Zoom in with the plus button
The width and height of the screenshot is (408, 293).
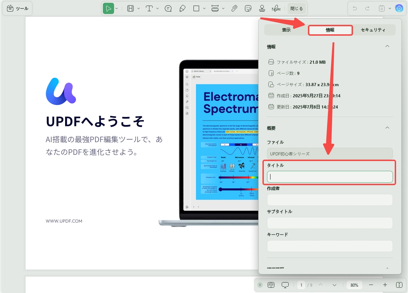(385, 285)
